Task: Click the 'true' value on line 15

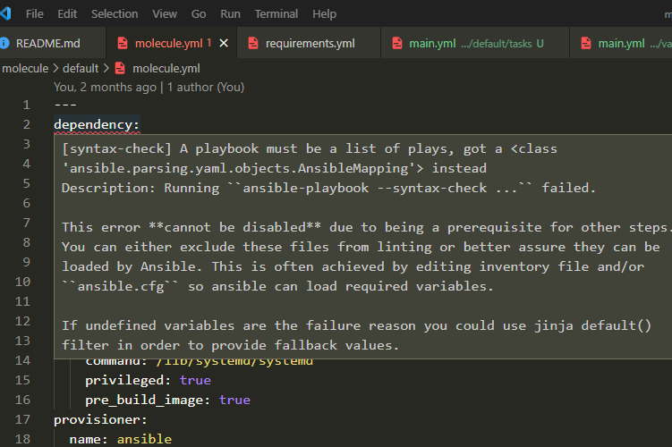Action: click(x=195, y=380)
